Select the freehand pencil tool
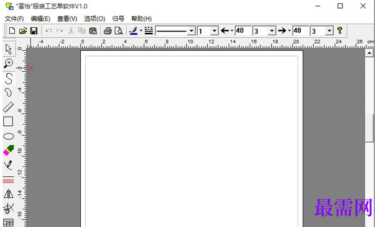384x227 pixels. 8,165
